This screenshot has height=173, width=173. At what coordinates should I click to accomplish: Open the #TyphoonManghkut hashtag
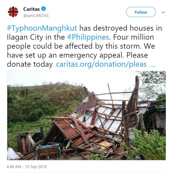pos(42,28)
